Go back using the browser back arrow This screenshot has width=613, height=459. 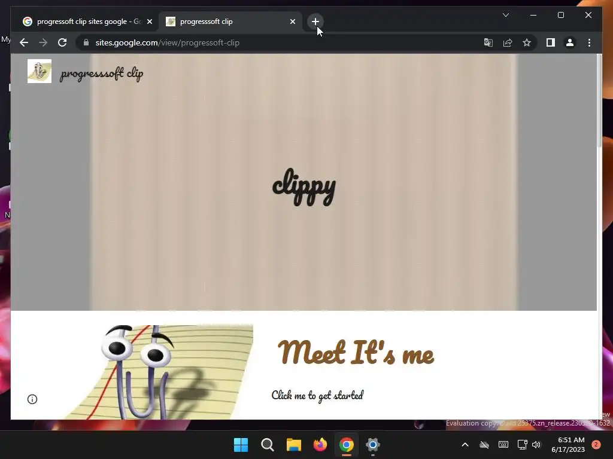click(x=24, y=42)
